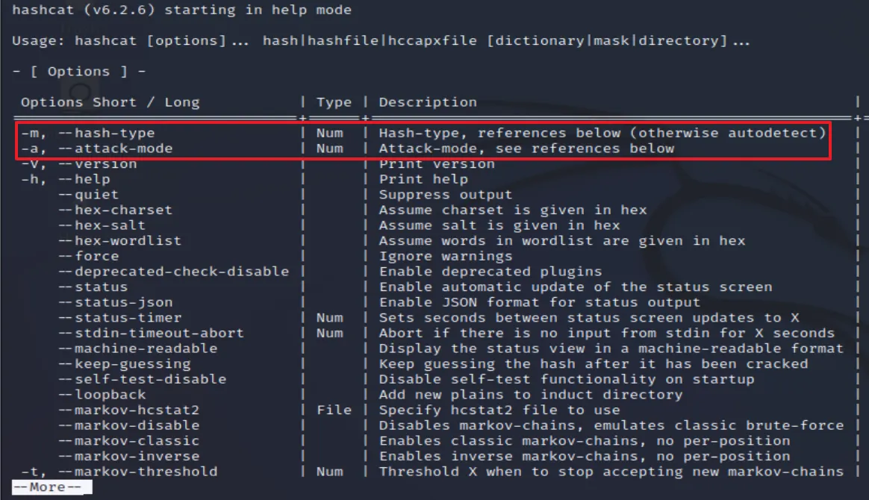Screen dimensions: 869x500
Task: Click the --markov-threshold option text
Action: click(x=137, y=472)
